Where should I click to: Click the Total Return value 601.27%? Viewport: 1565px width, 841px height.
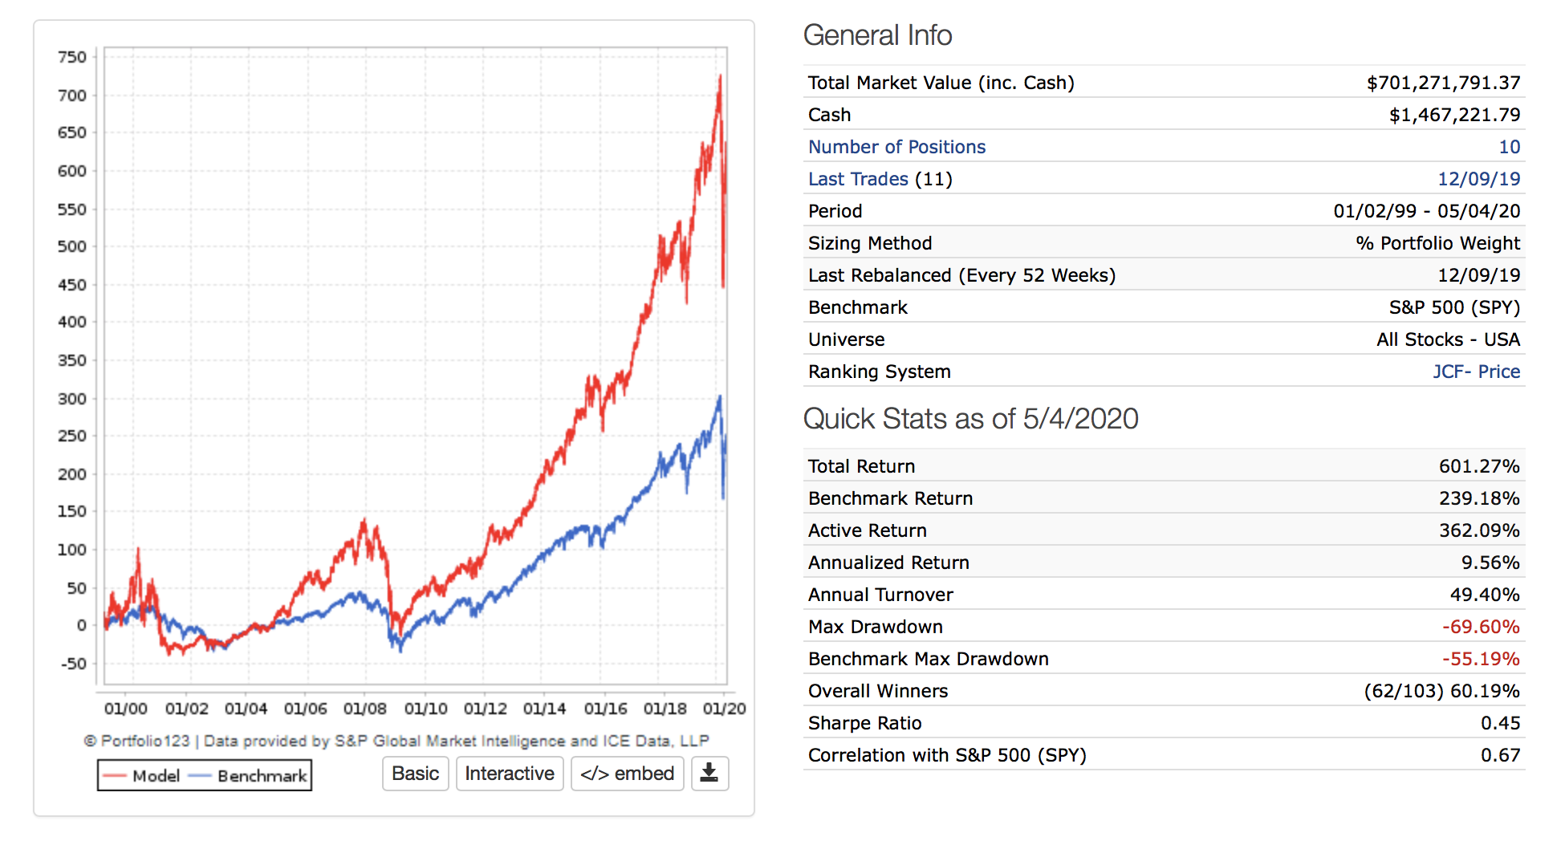1478,466
